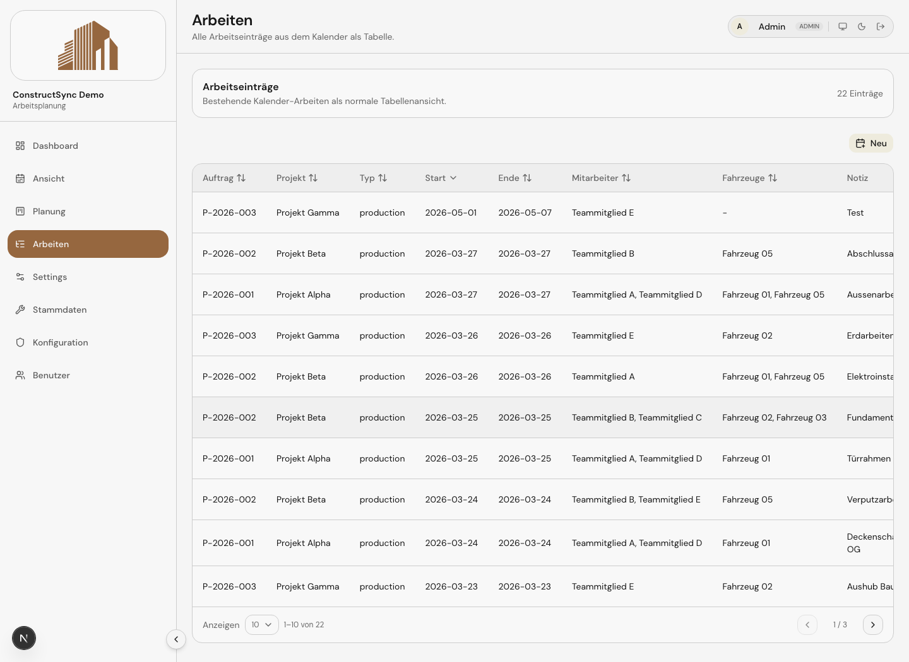Viewport: 909px width, 662px height.
Task: Collapse the sidebar with chevron button
Action: coord(176,639)
